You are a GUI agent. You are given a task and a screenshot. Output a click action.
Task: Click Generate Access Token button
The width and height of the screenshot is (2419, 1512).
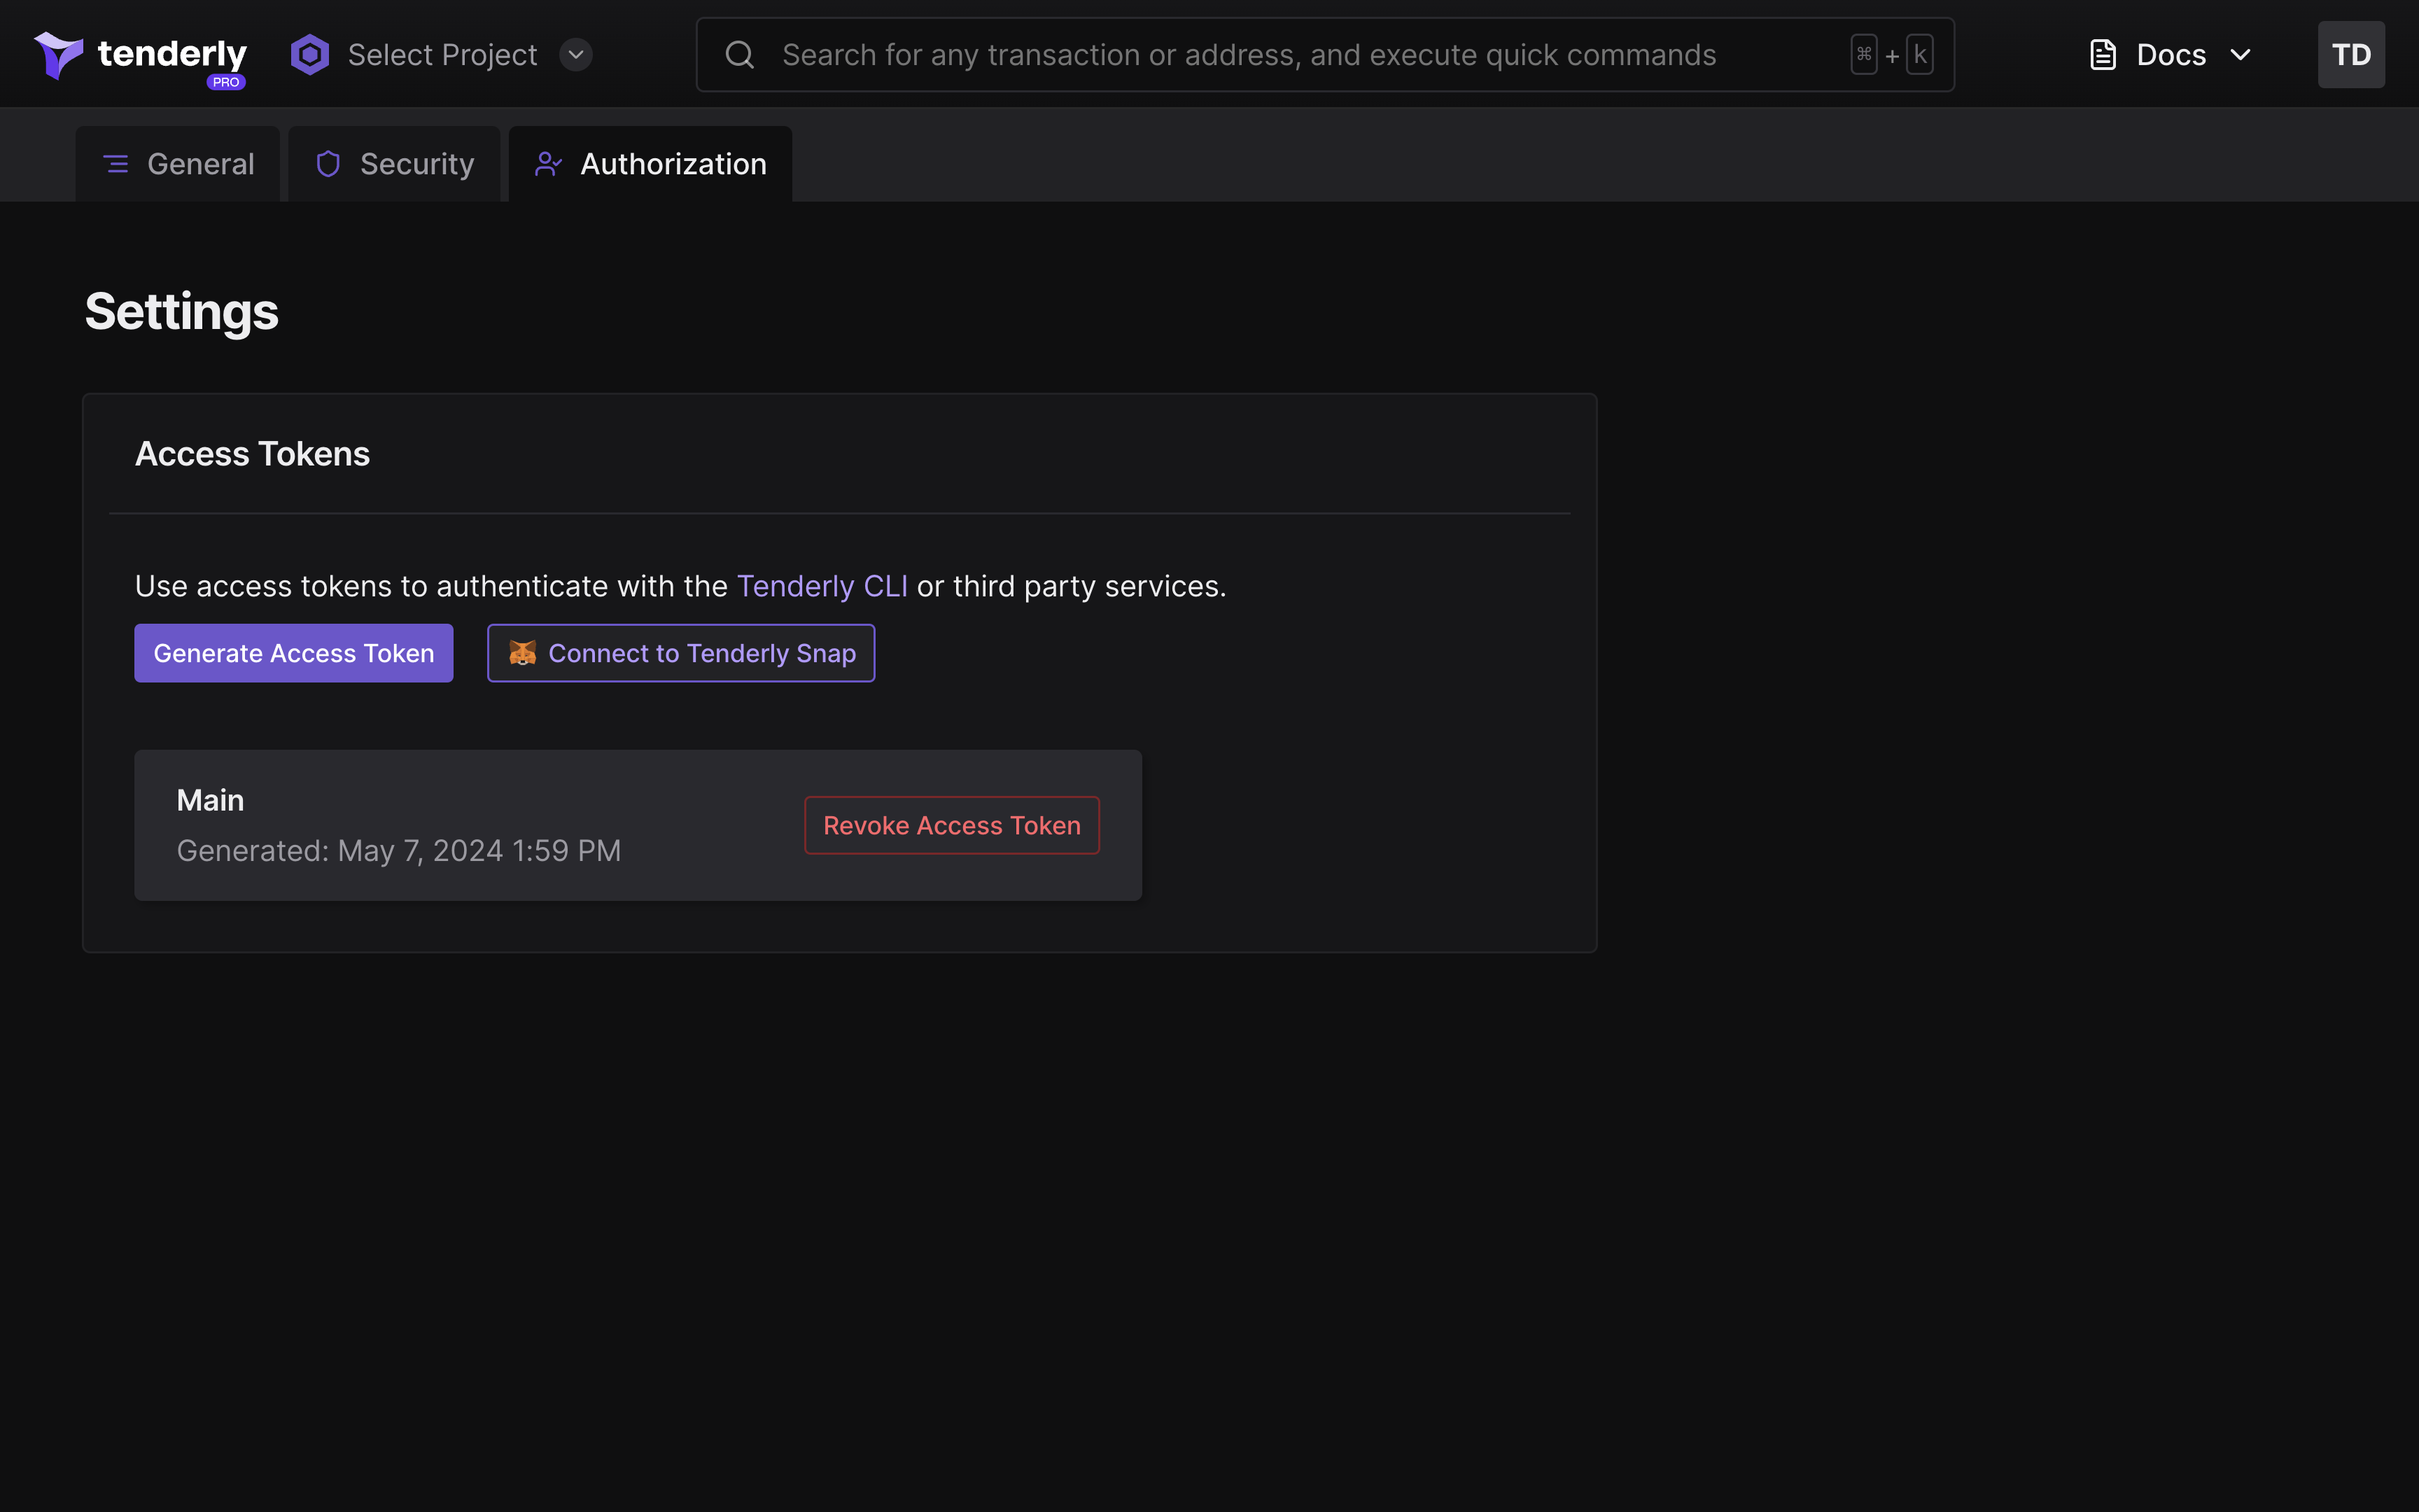pyautogui.click(x=294, y=653)
